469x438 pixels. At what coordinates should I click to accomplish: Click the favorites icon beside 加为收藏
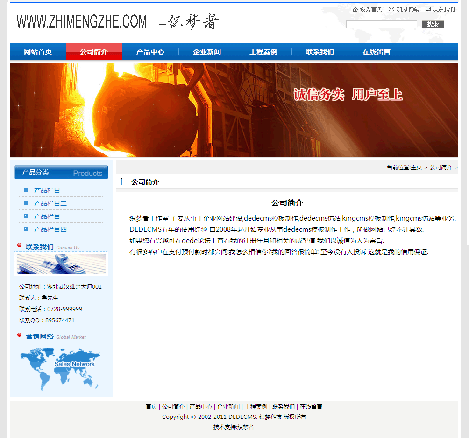[x=391, y=9]
